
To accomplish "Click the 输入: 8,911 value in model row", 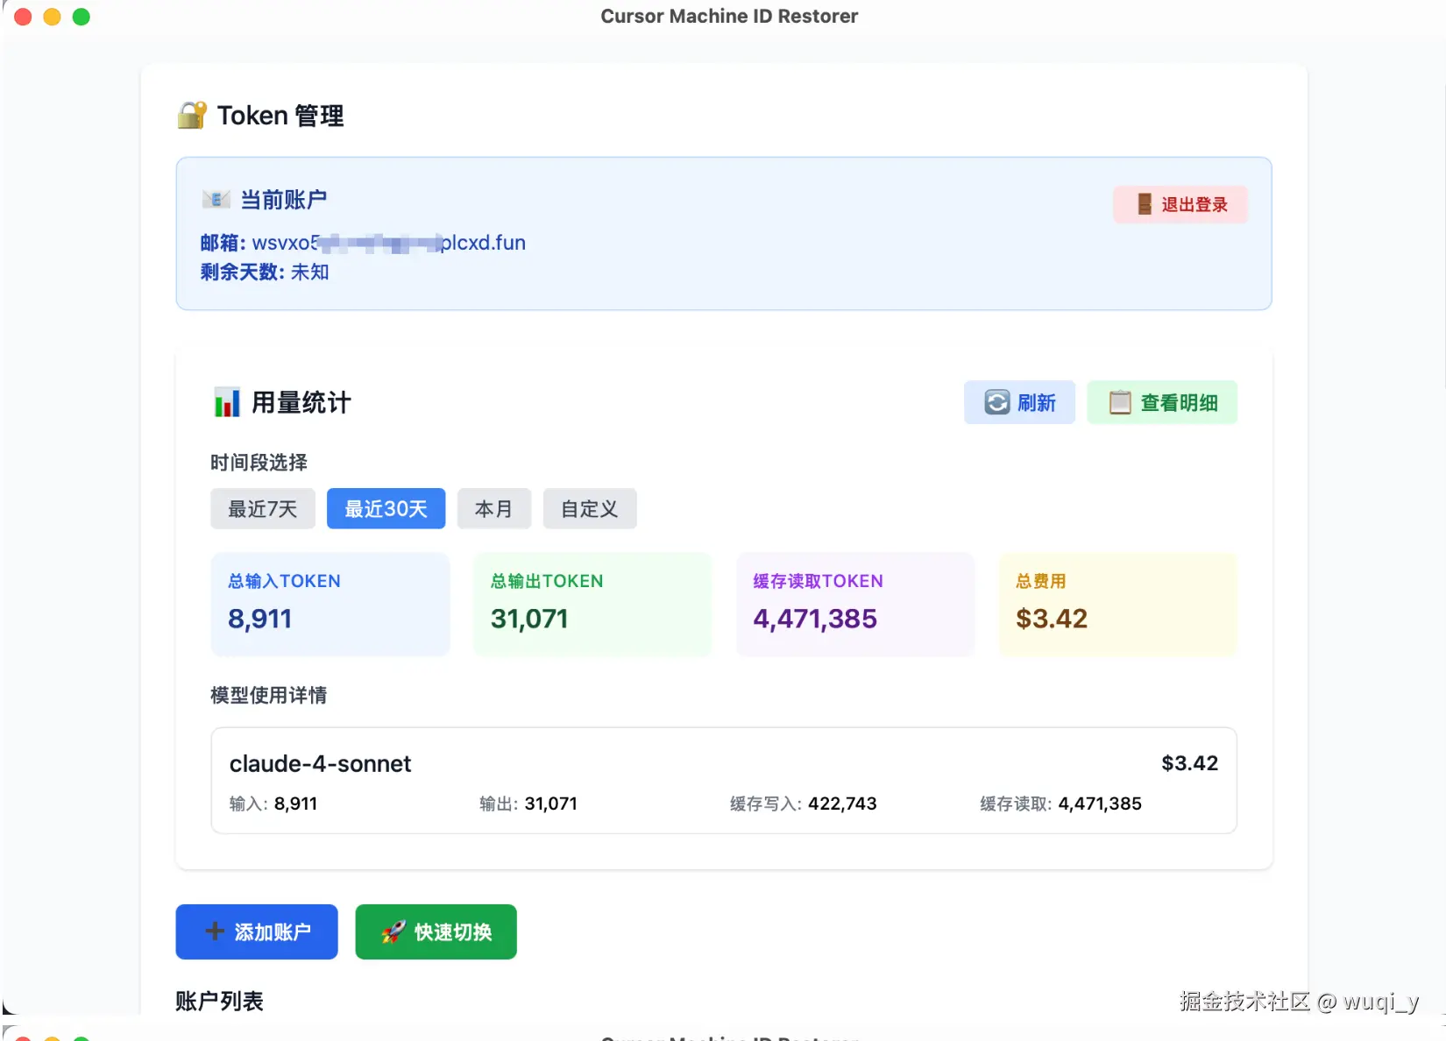I will [273, 804].
